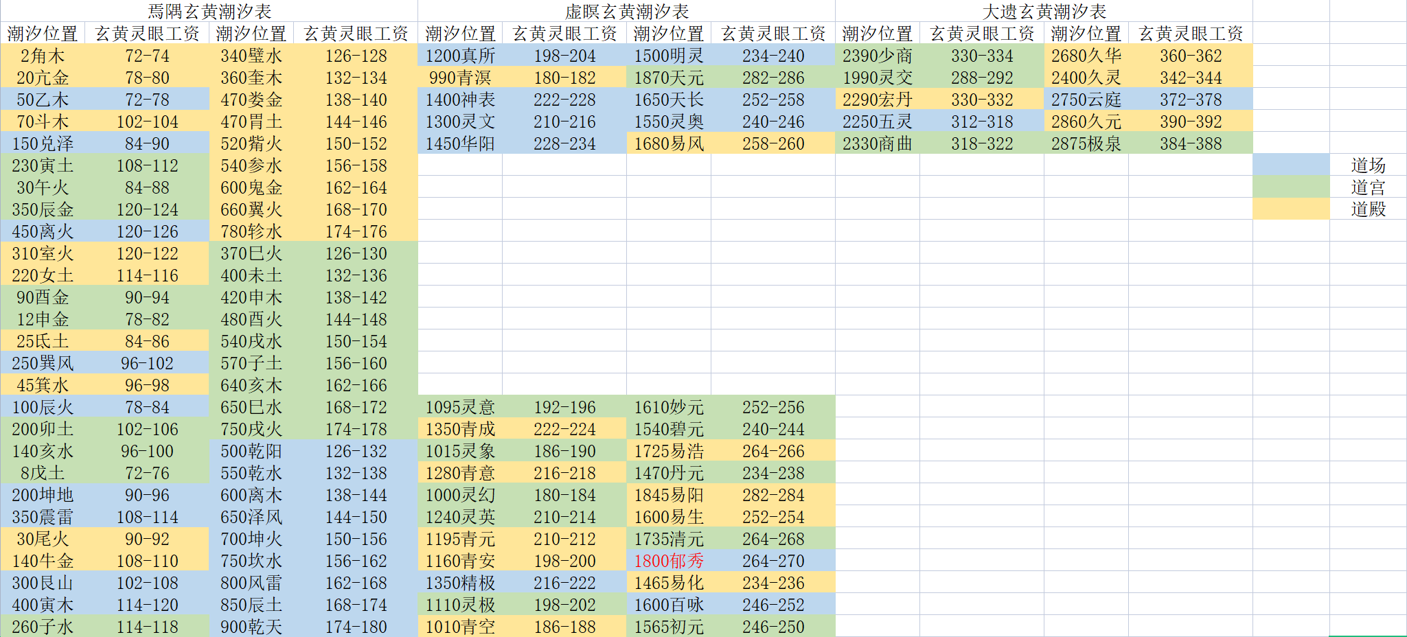This screenshot has height=637, width=1407.
Task: Select the title cell 大遗玄黄潮汐表
Action: pos(1044,11)
